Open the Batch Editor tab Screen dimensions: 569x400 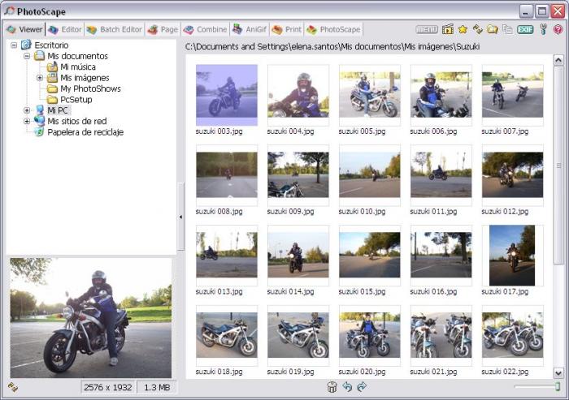(x=114, y=29)
